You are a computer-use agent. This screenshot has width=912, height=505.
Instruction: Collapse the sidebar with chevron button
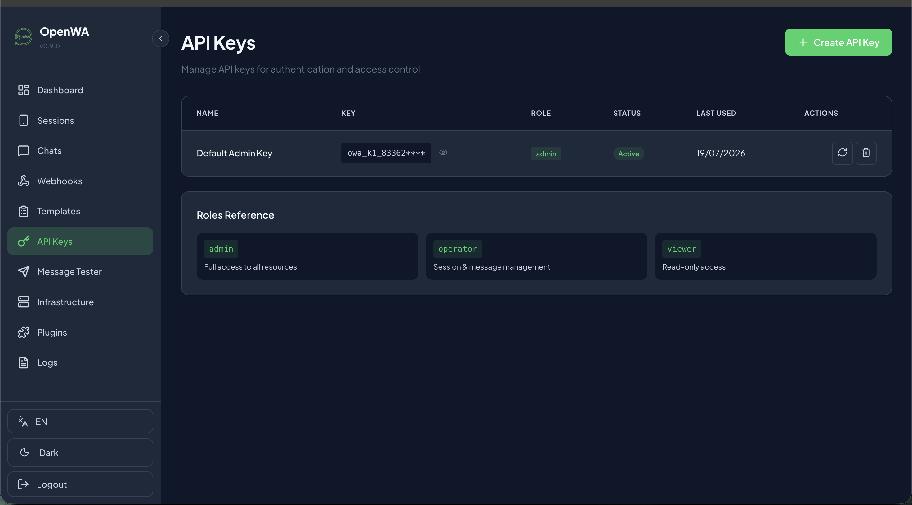(x=161, y=38)
